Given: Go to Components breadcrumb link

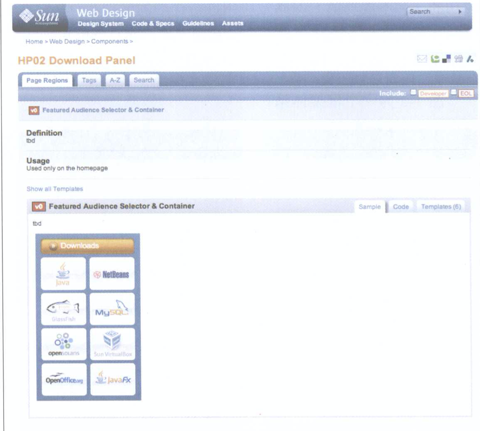Looking at the screenshot, I should (x=109, y=41).
